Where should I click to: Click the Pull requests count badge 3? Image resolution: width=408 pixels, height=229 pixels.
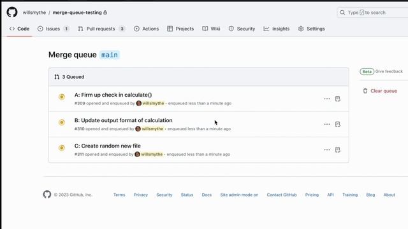(122, 29)
